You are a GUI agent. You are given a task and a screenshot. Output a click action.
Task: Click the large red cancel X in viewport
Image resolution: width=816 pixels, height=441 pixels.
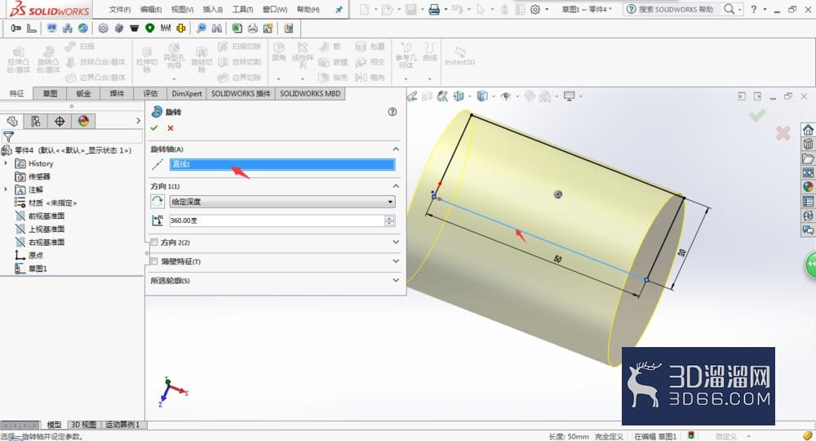[x=783, y=133]
